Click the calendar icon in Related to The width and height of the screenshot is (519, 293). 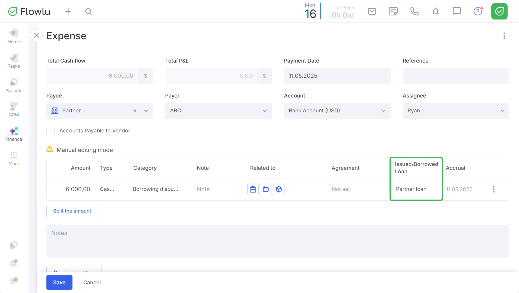pos(266,189)
